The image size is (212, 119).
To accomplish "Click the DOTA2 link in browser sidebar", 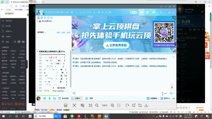I will (x=22, y=51).
